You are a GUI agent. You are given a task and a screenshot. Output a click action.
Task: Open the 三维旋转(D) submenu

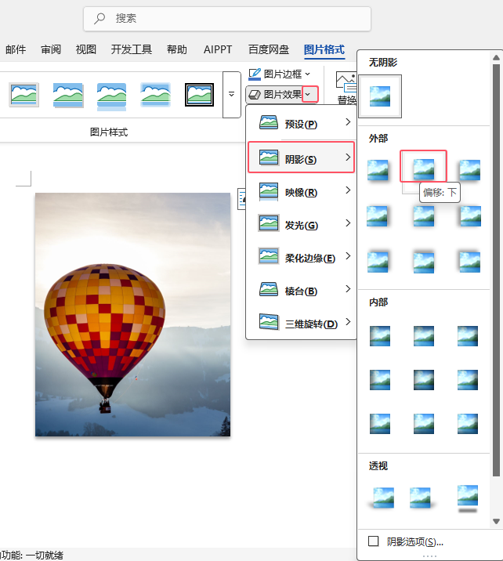click(301, 324)
